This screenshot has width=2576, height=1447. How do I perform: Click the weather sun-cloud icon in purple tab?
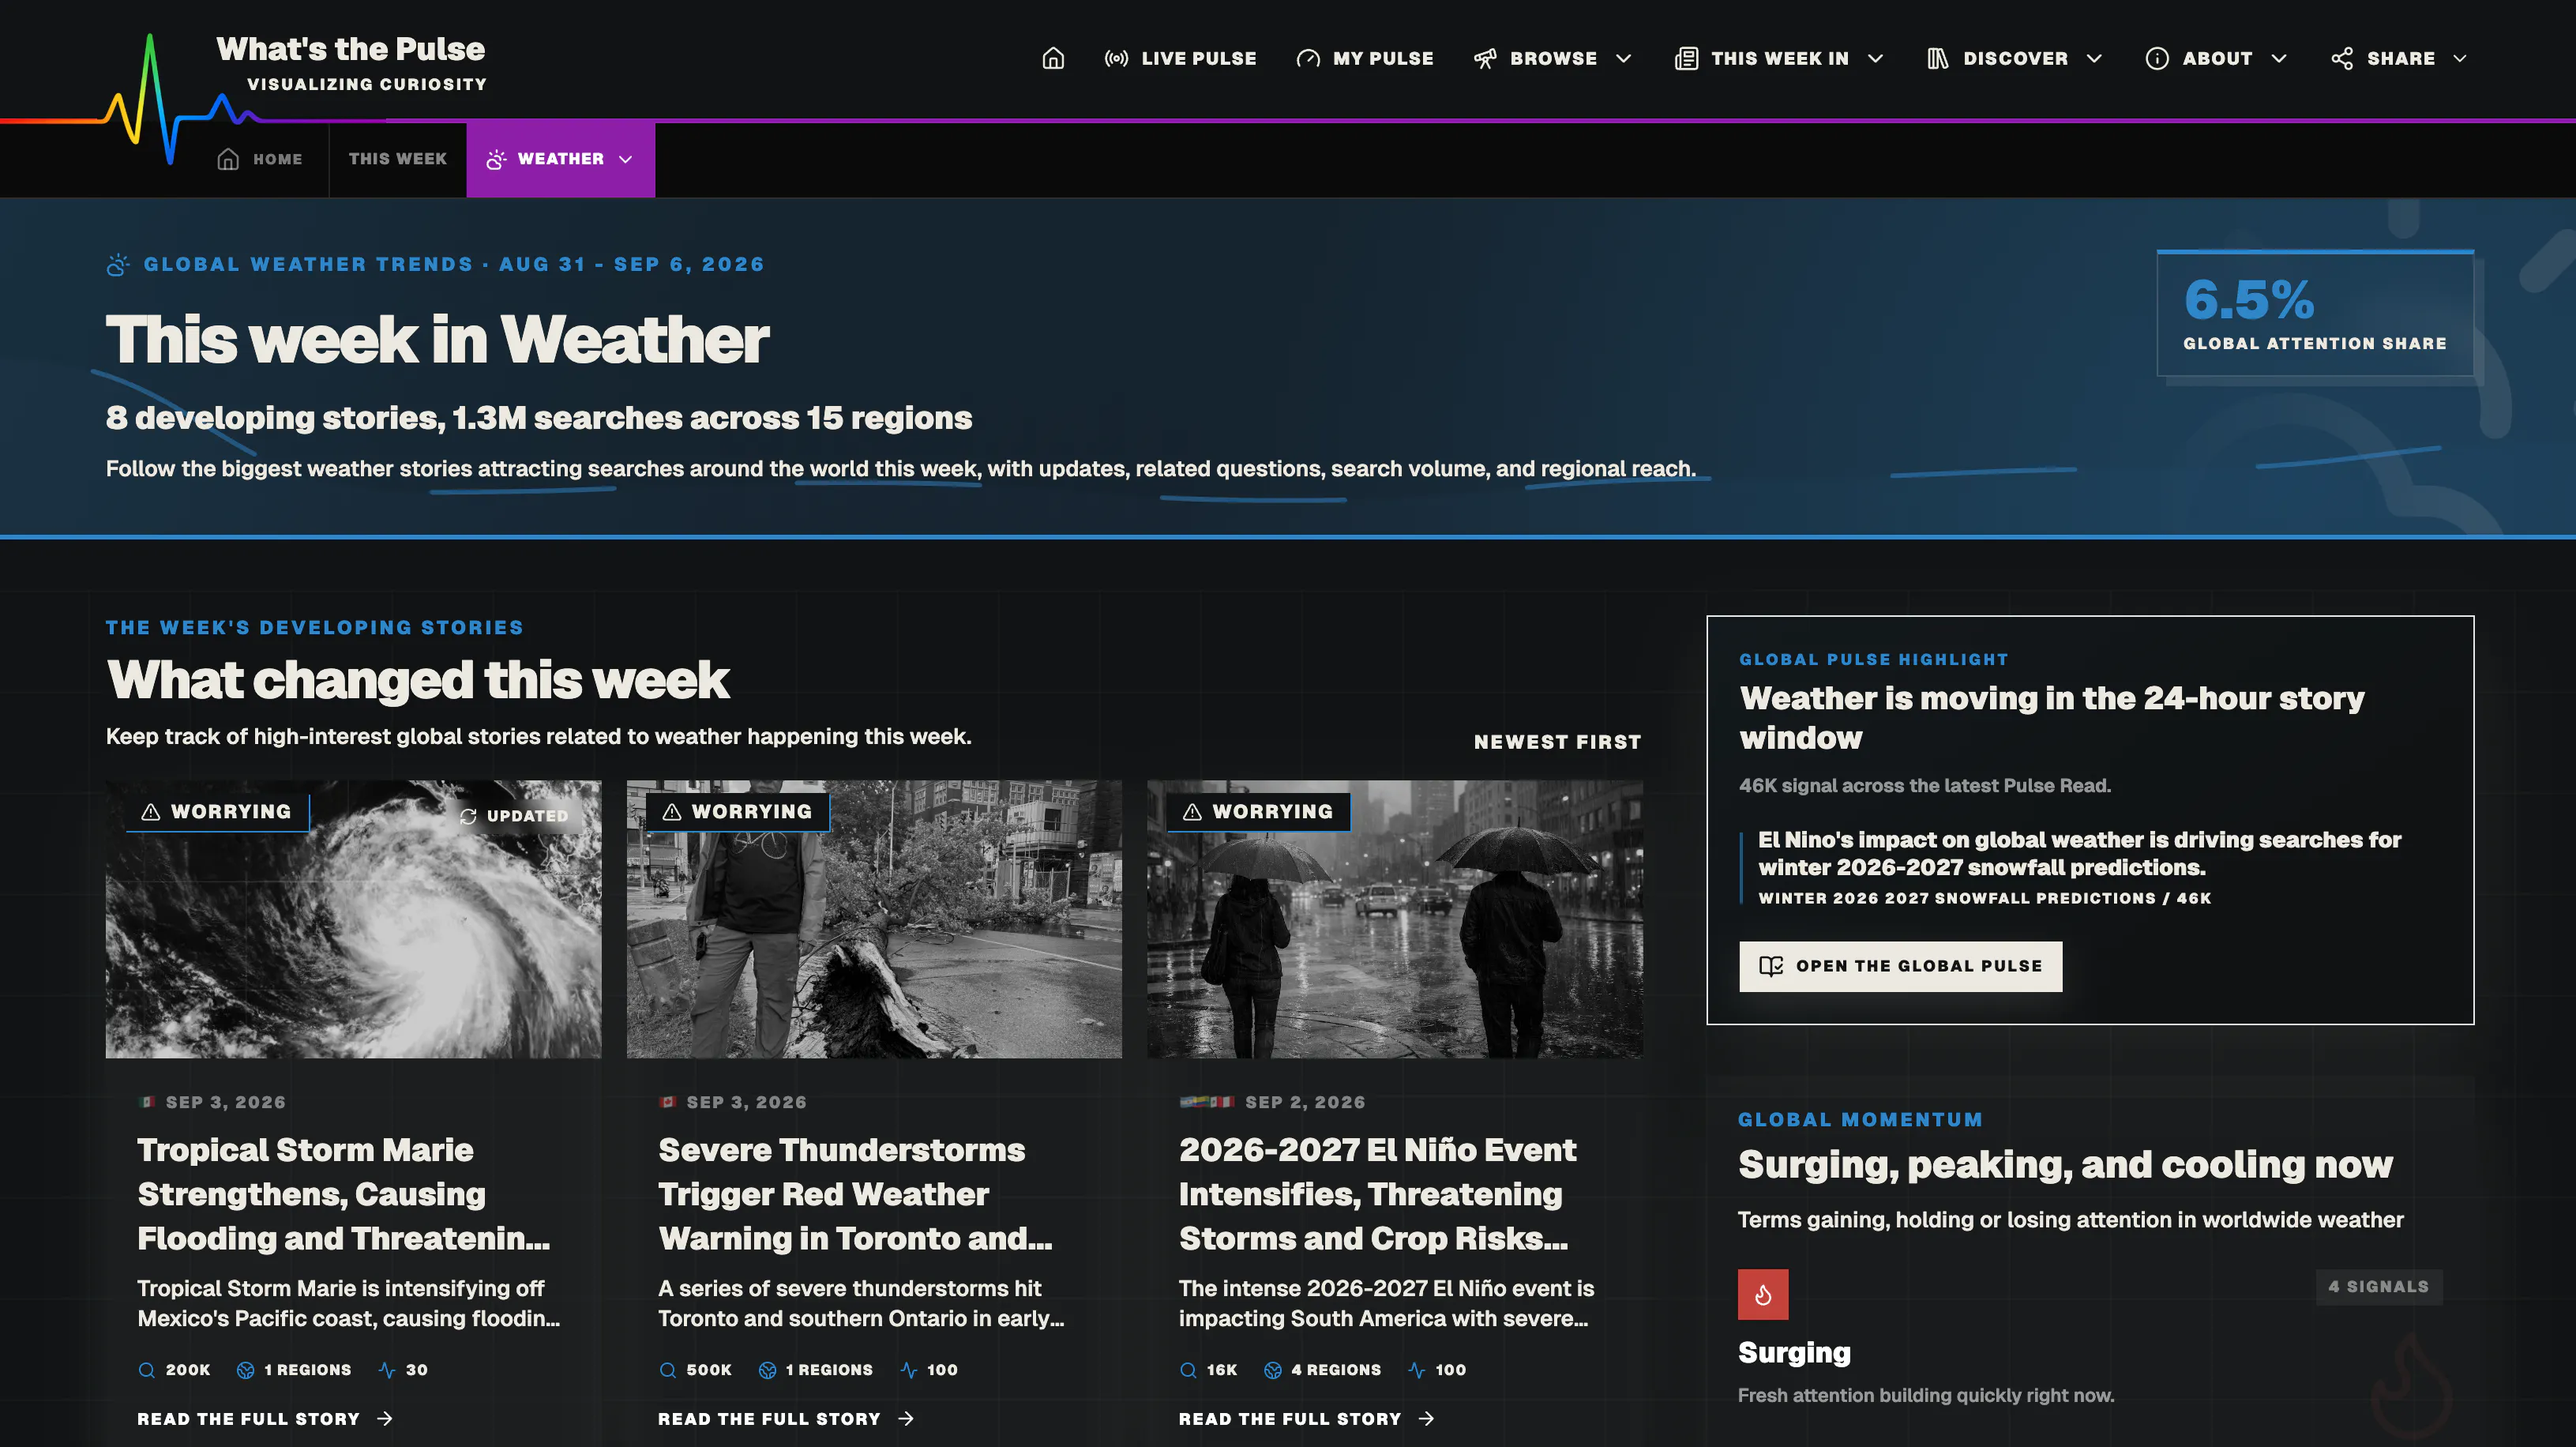pos(496,159)
